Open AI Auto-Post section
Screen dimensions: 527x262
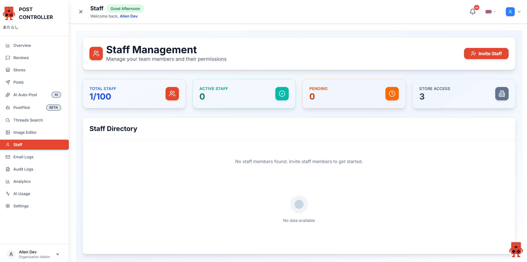tap(25, 95)
